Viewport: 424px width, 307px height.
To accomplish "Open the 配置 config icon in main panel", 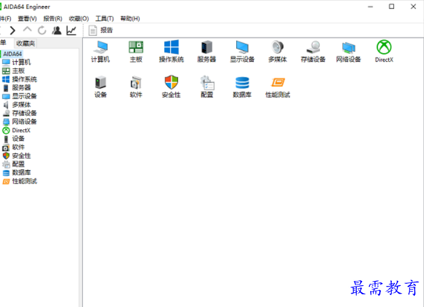I will click(207, 87).
